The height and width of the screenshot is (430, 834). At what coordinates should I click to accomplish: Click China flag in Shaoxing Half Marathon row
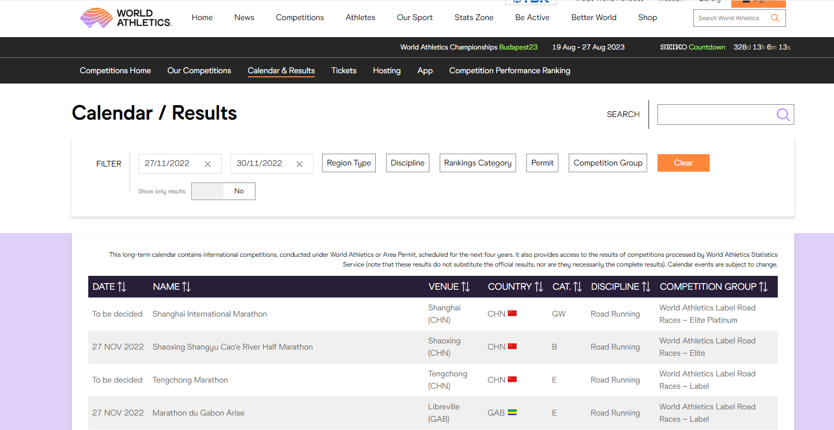point(512,346)
